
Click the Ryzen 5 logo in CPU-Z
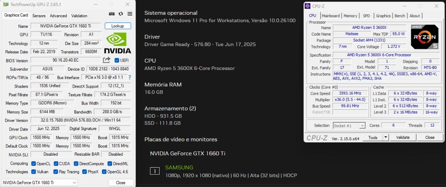pyautogui.click(x=425, y=37)
